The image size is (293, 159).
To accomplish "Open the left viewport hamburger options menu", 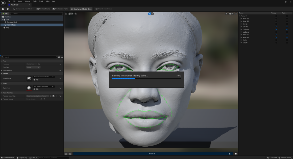I will pyautogui.click(x=66, y=14).
